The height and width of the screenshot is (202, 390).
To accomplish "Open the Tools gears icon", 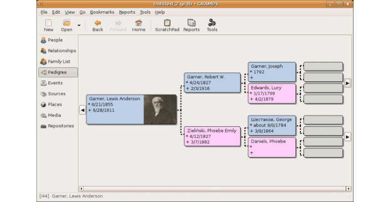I will click(212, 25).
